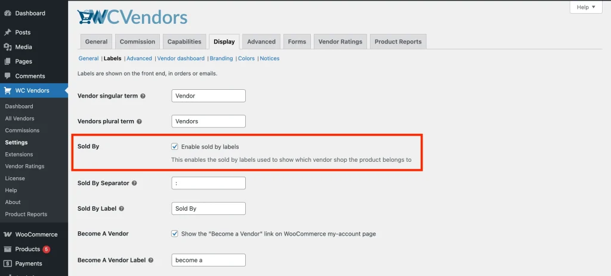611x276 pixels.
Task: Click the WooCommerce logo icon
Action: pyautogui.click(x=7, y=234)
